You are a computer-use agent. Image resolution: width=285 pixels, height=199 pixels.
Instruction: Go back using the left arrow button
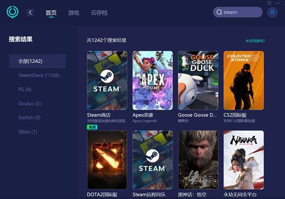click(x=30, y=12)
